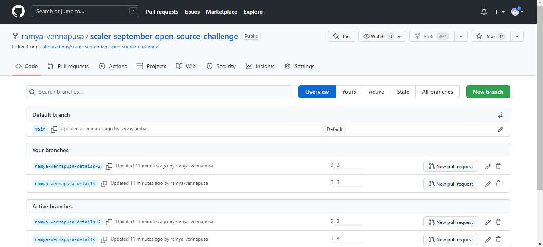The height and width of the screenshot is (247, 543).
Task: Delete ramya-vennapusa-details in Active branches
Action: pos(498,239)
